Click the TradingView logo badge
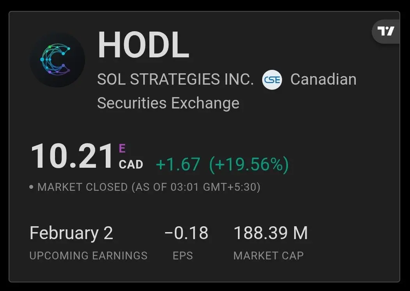 pyautogui.click(x=386, y=31)
